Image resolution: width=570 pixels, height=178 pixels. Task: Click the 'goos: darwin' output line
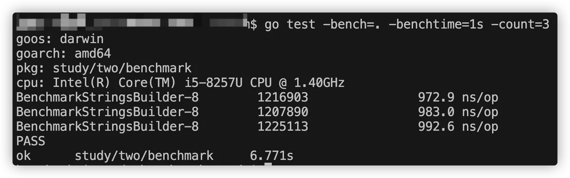point(59,39)
